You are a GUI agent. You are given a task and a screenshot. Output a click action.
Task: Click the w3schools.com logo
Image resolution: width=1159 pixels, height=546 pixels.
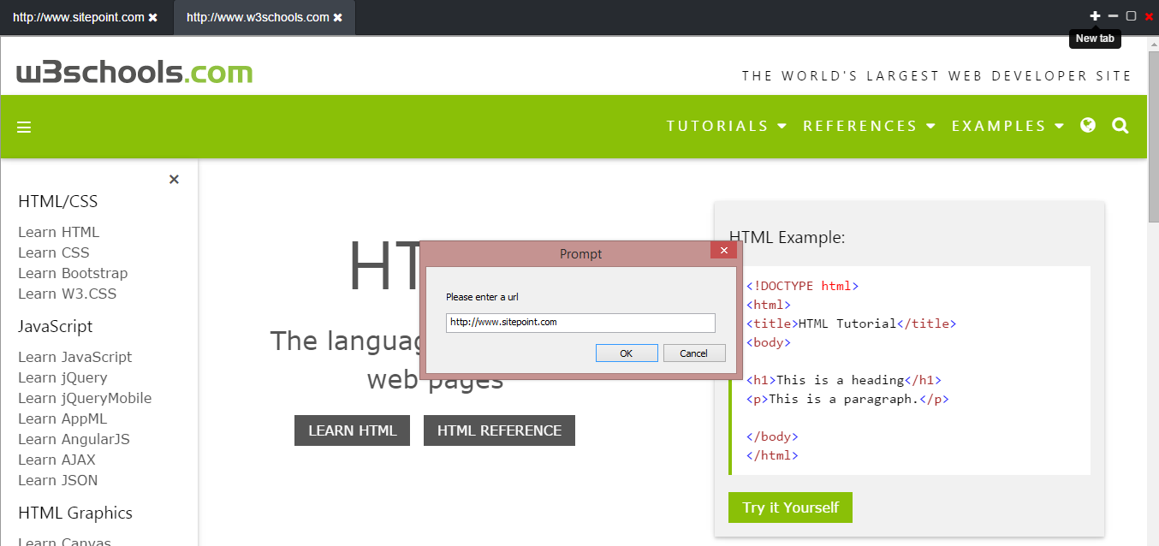(135, 72)
